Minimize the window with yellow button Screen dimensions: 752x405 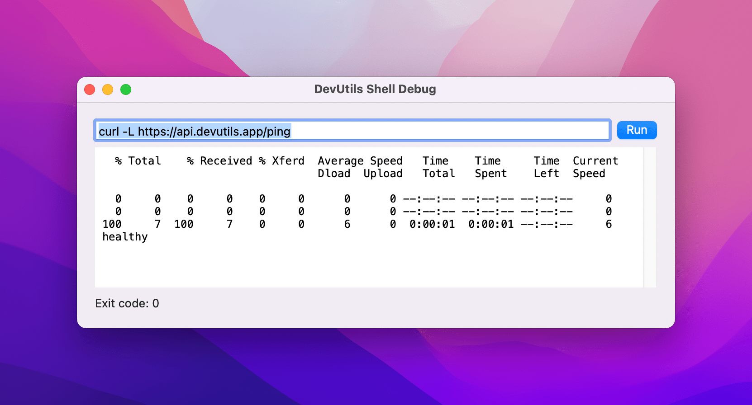[108, 89]
